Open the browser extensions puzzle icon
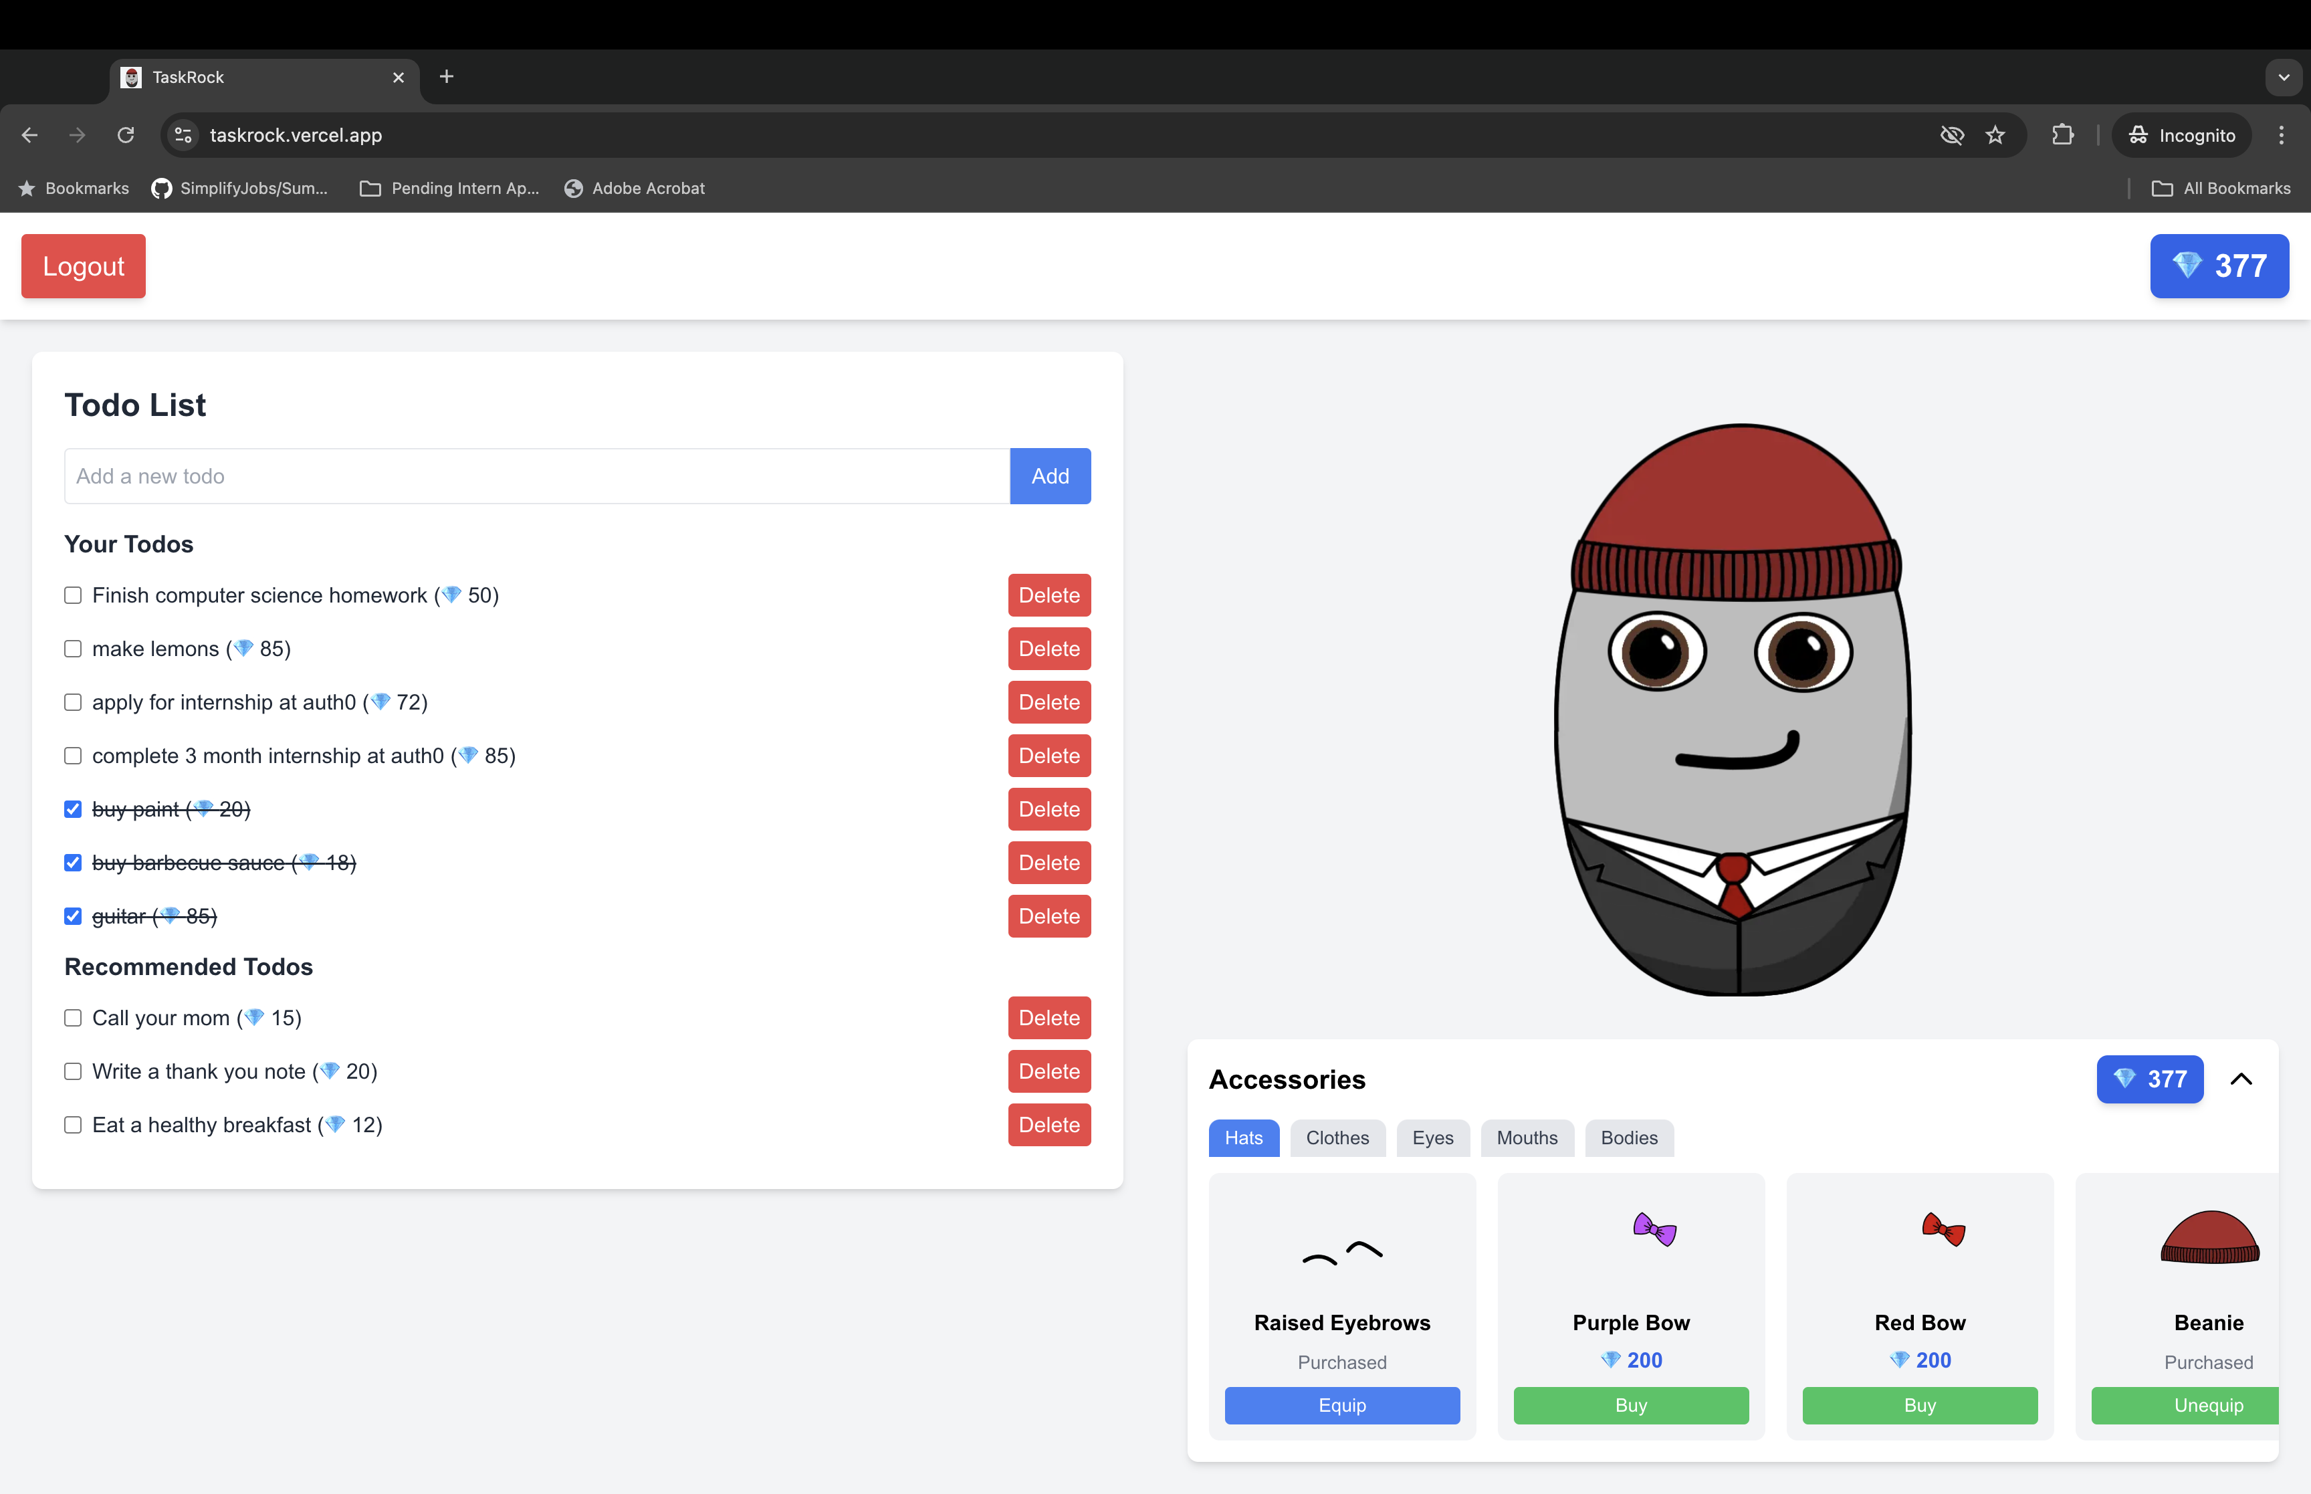2311x1494 pixels. click(2063, 135)
